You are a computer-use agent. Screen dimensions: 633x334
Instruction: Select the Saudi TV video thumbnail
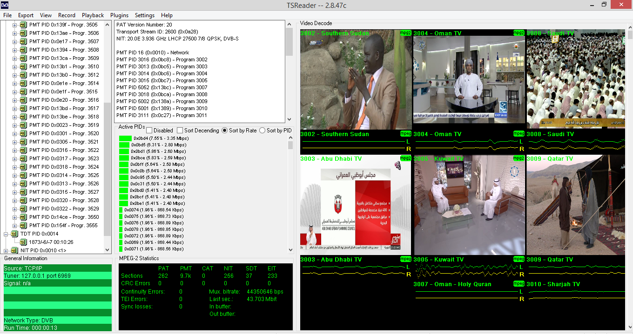click(x=576, y=79)
